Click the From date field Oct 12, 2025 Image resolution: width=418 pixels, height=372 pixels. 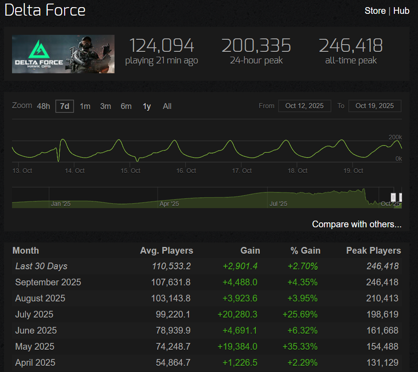point(304,106)
